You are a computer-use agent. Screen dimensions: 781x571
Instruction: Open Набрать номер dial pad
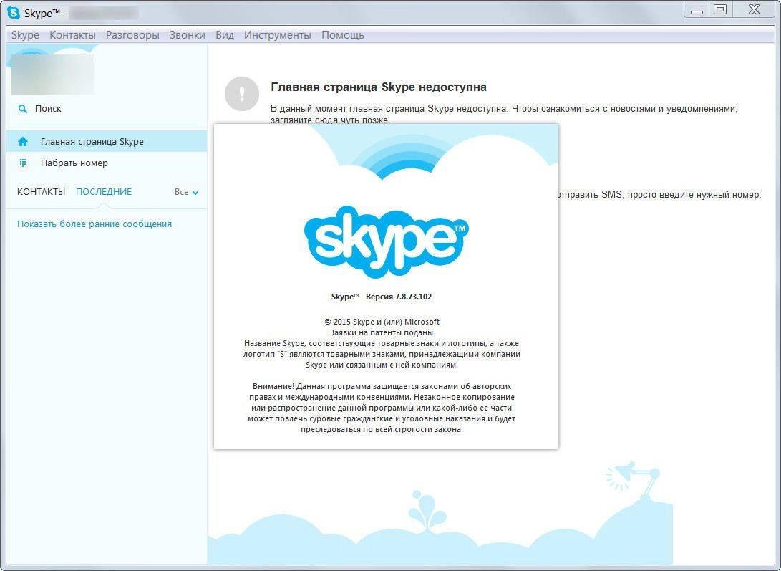(x=107, y=163)
